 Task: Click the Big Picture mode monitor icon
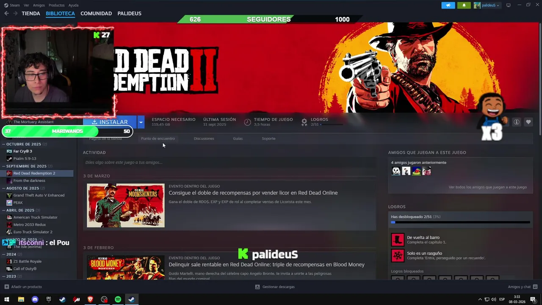pos(509,5)
